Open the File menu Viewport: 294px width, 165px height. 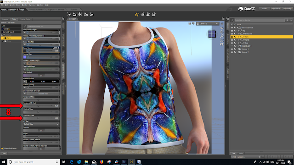pos(2,5)
